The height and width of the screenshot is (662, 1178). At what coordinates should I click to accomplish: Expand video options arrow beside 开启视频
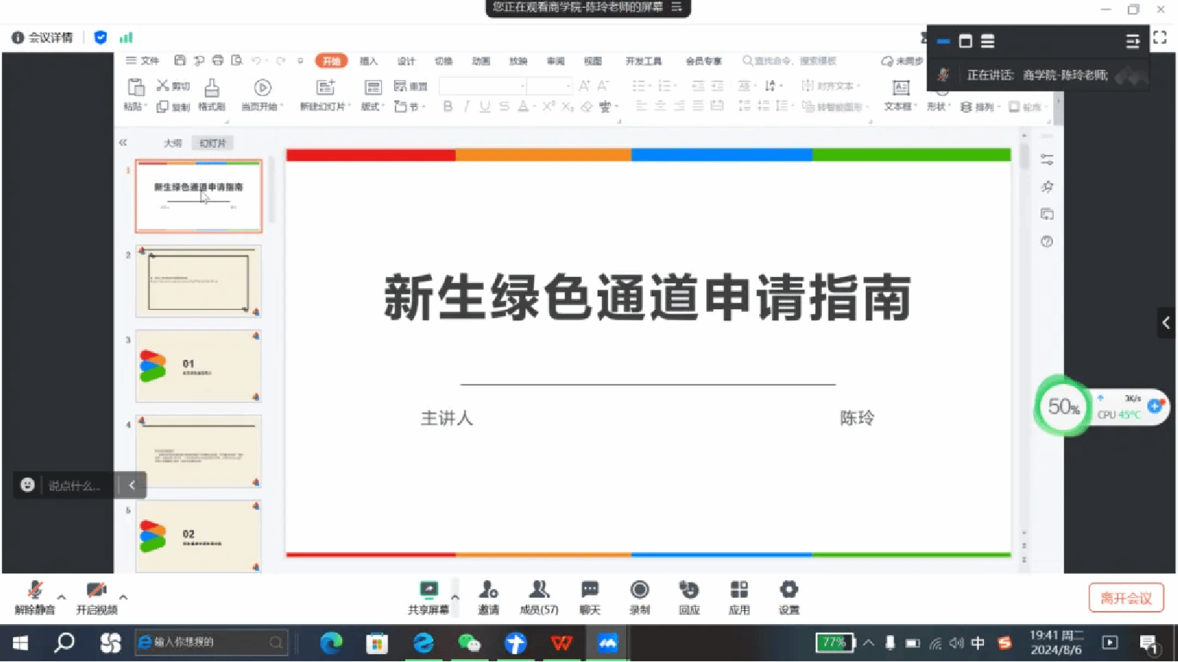coord(124,597)
